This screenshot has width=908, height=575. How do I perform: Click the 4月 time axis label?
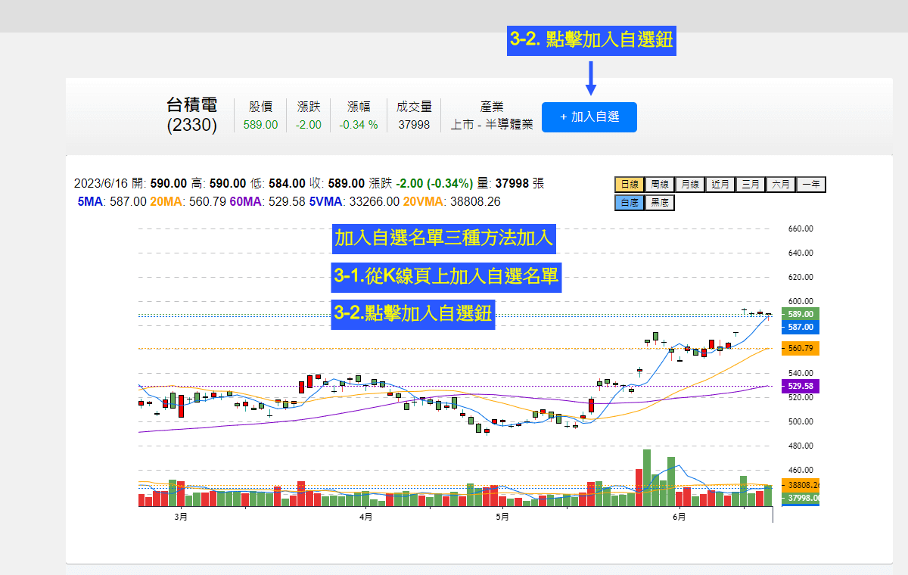(x=366, y=517)
